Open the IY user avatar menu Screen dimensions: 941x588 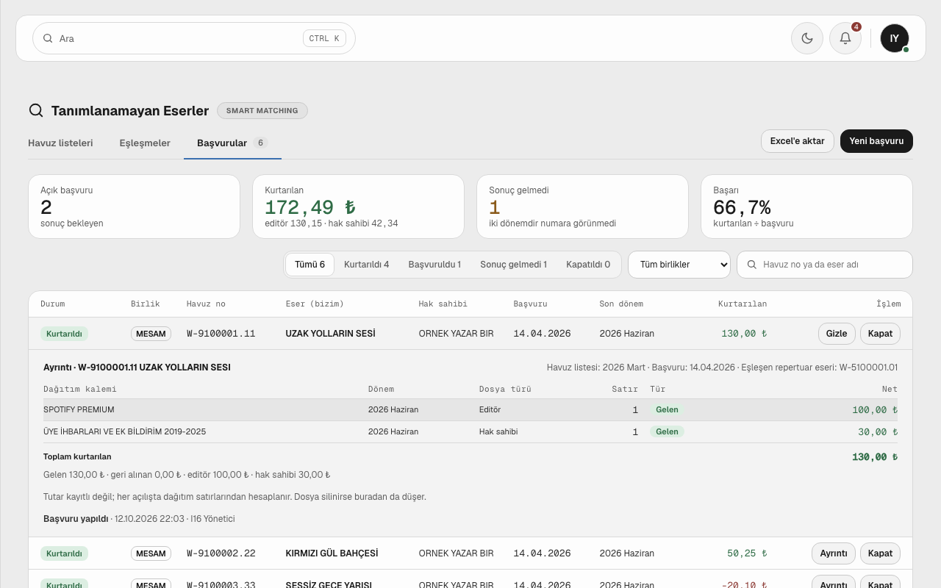tap(895, 38)
